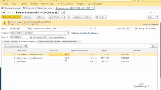Viewport: 161px width, 90px height.
Task: Open the Зарплата menu
Action: 24,4
